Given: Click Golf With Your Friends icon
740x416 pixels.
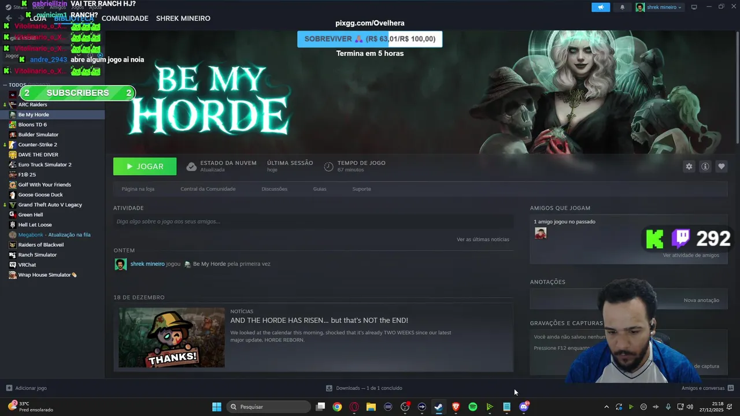Looking at the screenshot, I should point(13,185).
